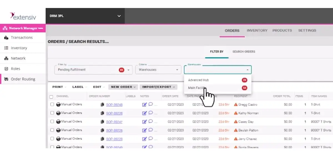Open the IMPORT/EXPORT dropdown button
The width and height of the screenshot is (333, 166).
(x=158, y=87)
